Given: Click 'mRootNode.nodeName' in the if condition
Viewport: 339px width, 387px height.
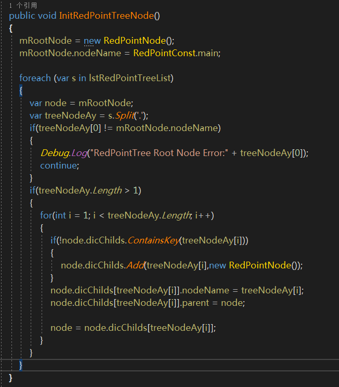Looking at the screenshot, I should [x=167, y=128].
